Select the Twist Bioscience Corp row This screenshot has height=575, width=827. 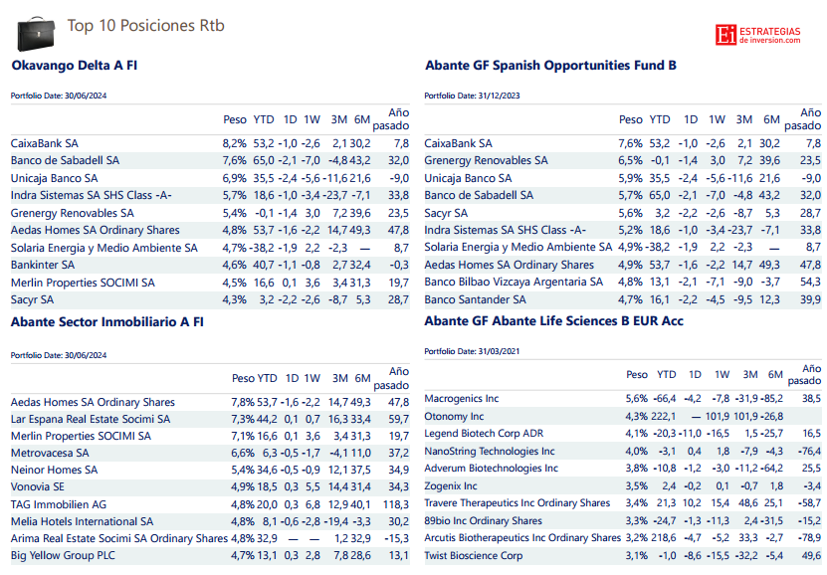[x=473, y=556]
